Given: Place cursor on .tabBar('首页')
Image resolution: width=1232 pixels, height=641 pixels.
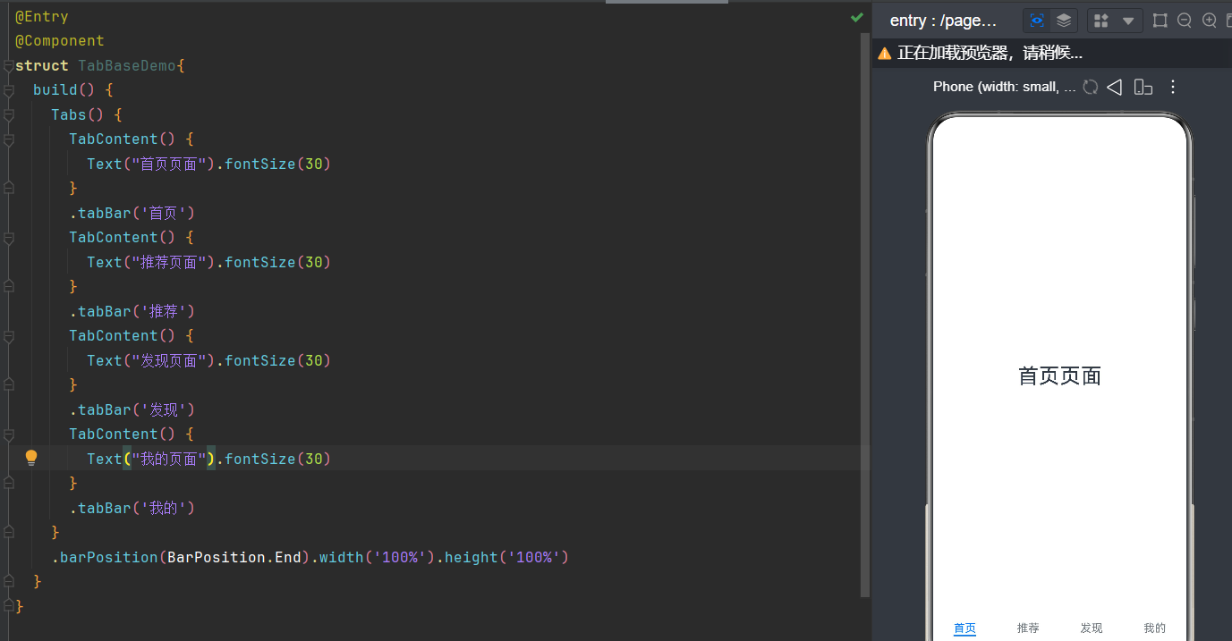Looking at the screenshot, I should point(132,213).
